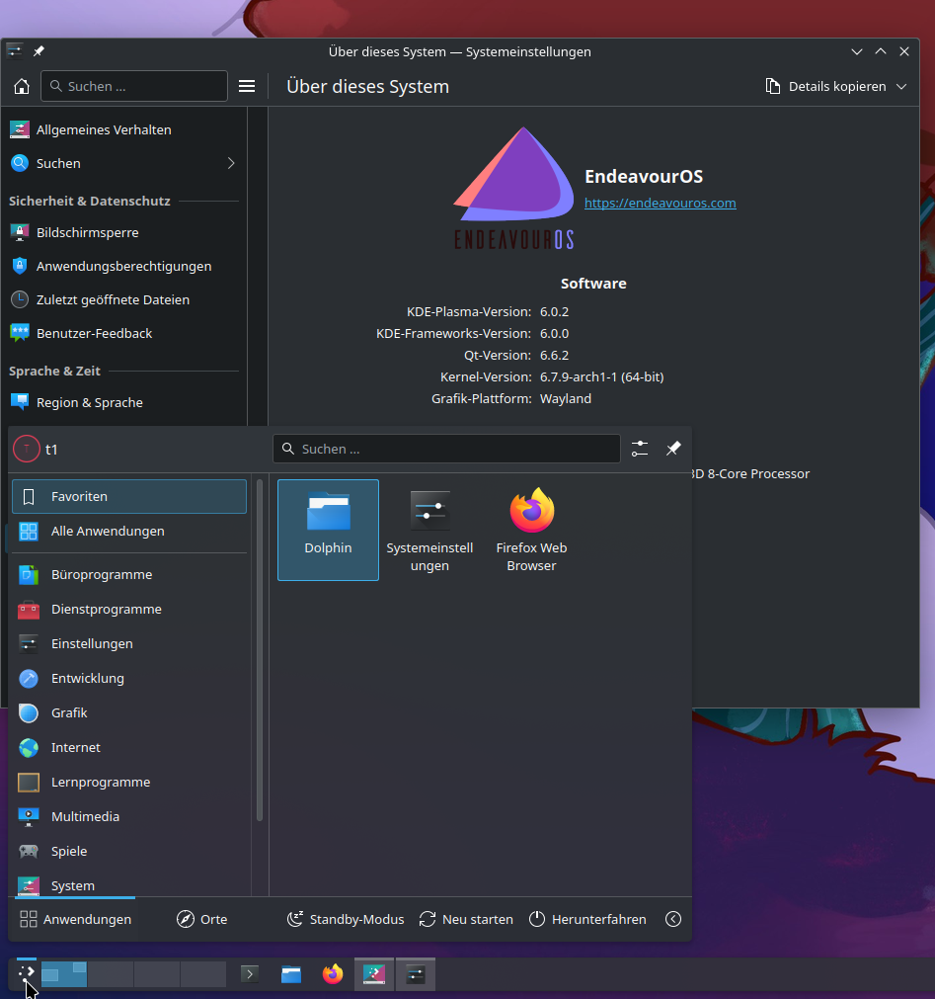935x999 pixels.
Task: Launch Systemeinstellungen from the favorites grid
Action: 429,530
